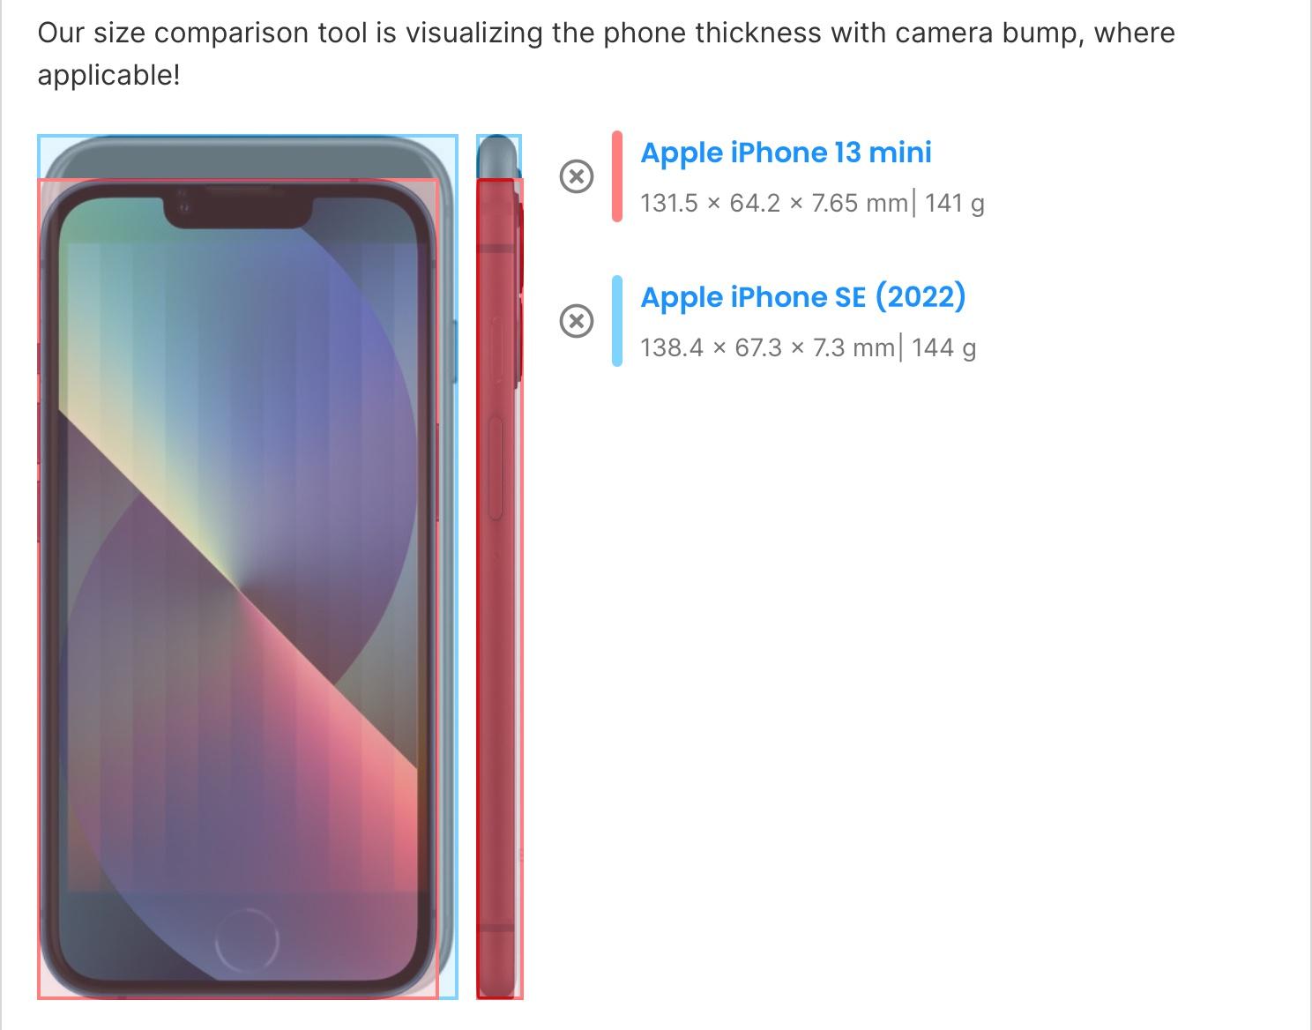Click the center of the front-view phone overlay
This screenshot has height=1030, width=1312.
(248, 567)
